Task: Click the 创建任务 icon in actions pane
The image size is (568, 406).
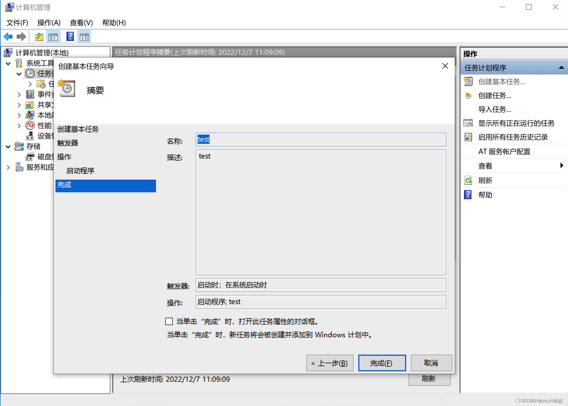Action: coord(468,96)
